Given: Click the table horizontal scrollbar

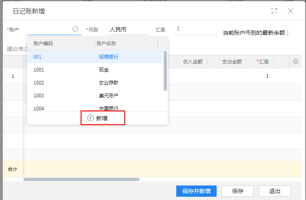Looking at the screenshot, I should (x=81, y=179).
